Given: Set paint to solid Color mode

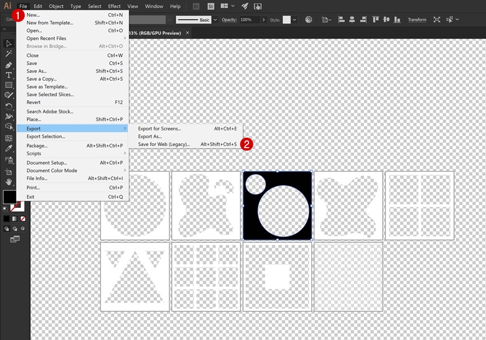Looking at the screenshot, I should (x=7, y=219).
